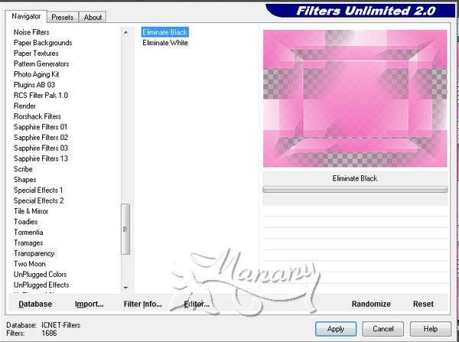Randomize the filter settings
Screen dimensions: 459x342
point(371,304)
